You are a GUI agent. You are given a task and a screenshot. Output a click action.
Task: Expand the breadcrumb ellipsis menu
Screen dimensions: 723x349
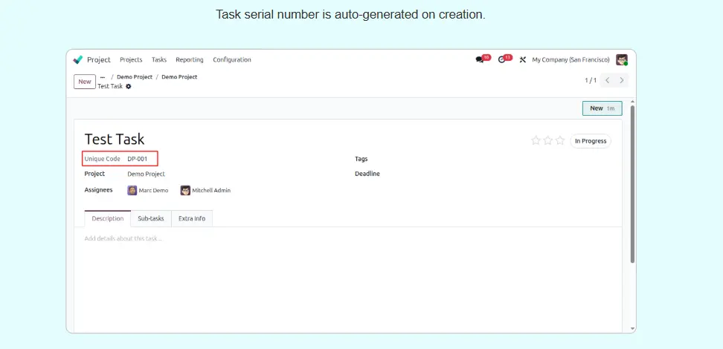(x=103, y=77)
